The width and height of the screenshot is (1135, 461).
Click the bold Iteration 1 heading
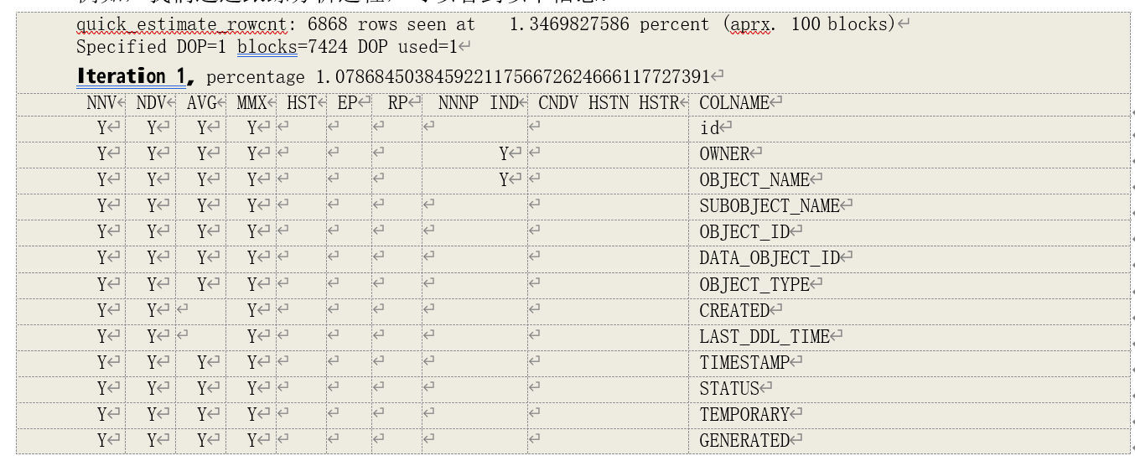point(134,77)
